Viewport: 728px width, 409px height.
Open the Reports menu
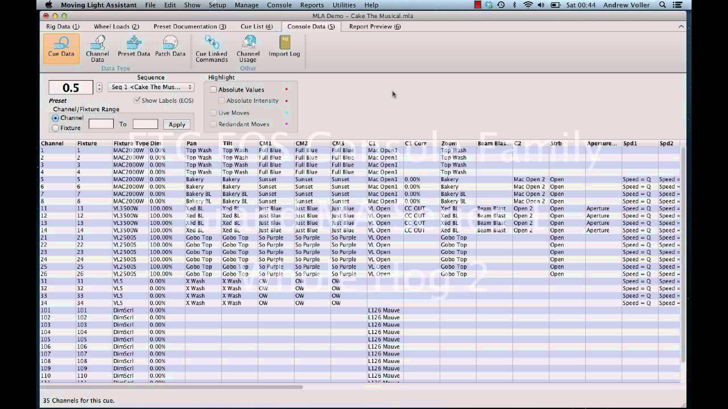point(312,5)
